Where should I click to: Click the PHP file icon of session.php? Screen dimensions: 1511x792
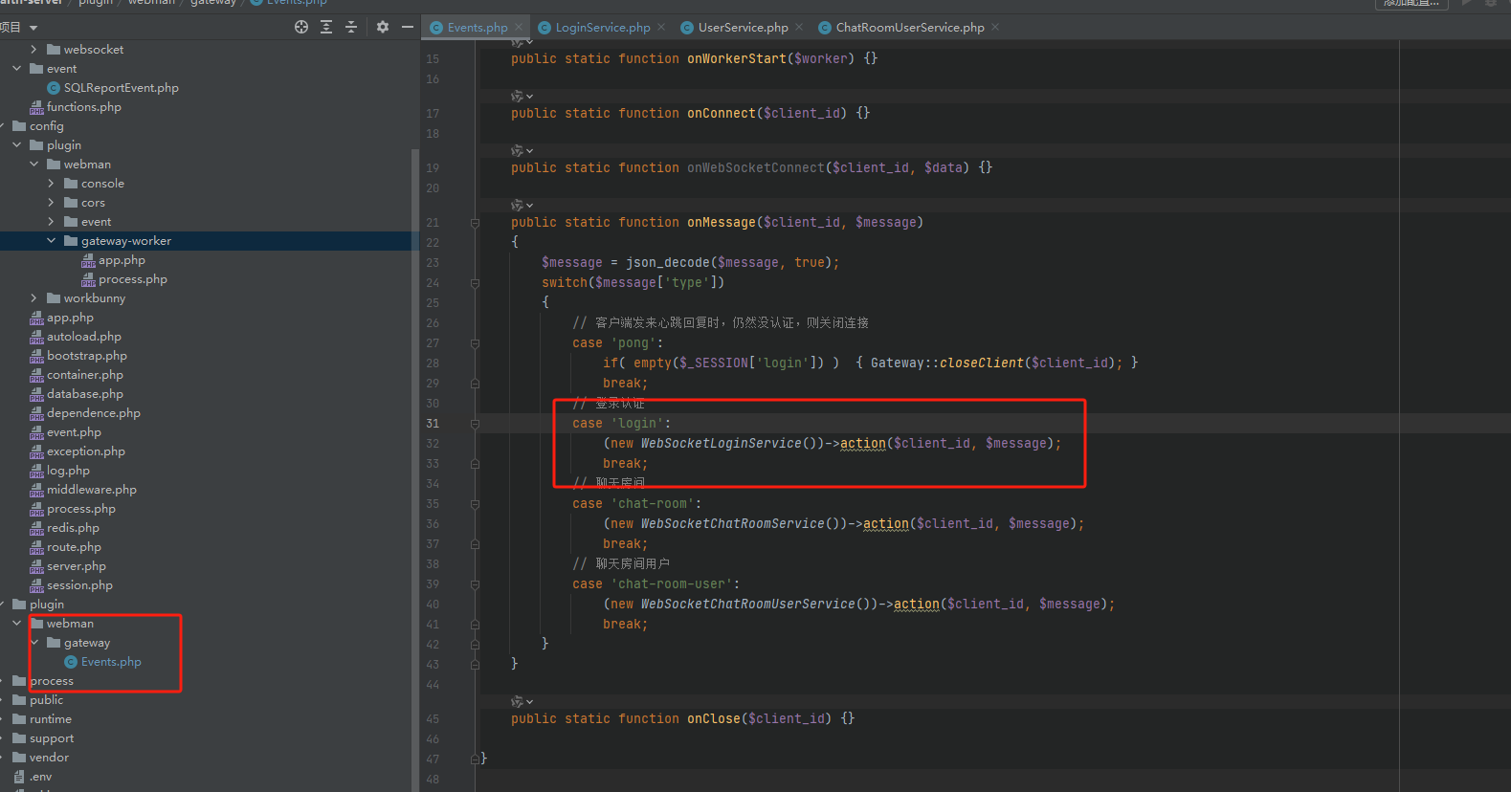[36, 585]
